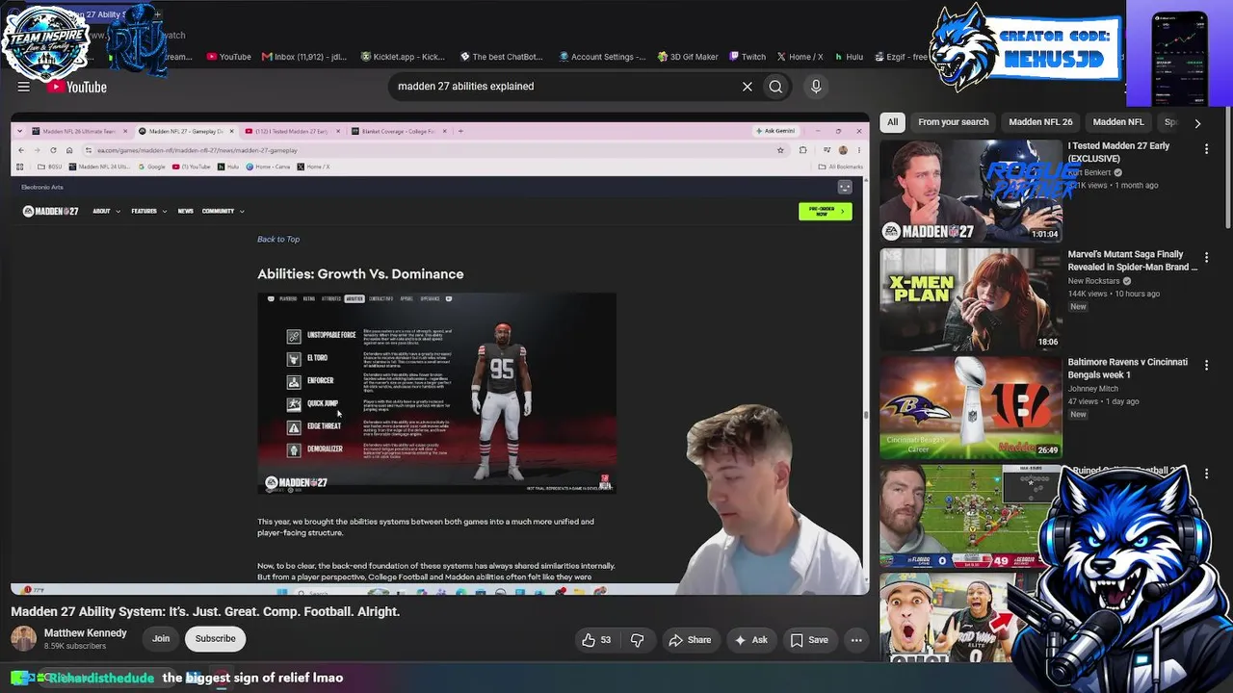Viewport: 1233px width, 693px height.
Task: Switch to 'Blanket Coverage - College' tab
Action: (x=397, y=131)
